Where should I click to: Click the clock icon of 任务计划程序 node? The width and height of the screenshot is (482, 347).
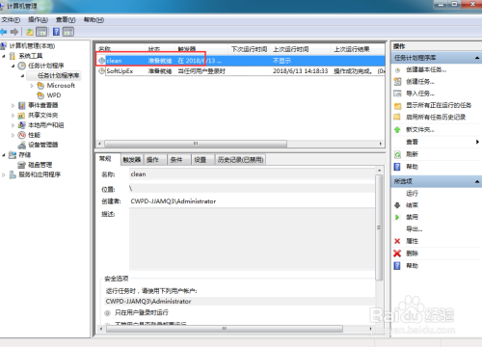click(22, 66)
